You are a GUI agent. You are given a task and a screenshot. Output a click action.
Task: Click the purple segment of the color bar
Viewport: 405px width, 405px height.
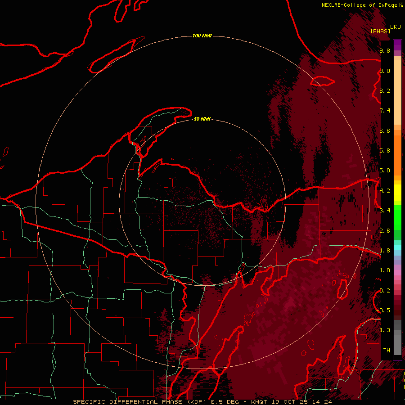coord(397,45)
